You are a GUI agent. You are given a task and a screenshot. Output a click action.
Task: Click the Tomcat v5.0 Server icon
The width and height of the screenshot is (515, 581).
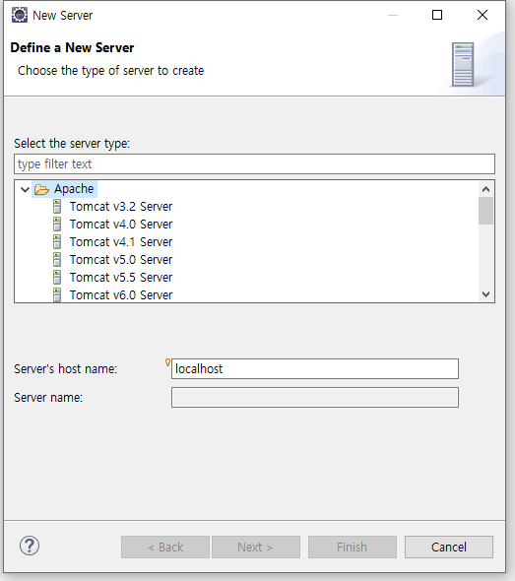point(57,260)
